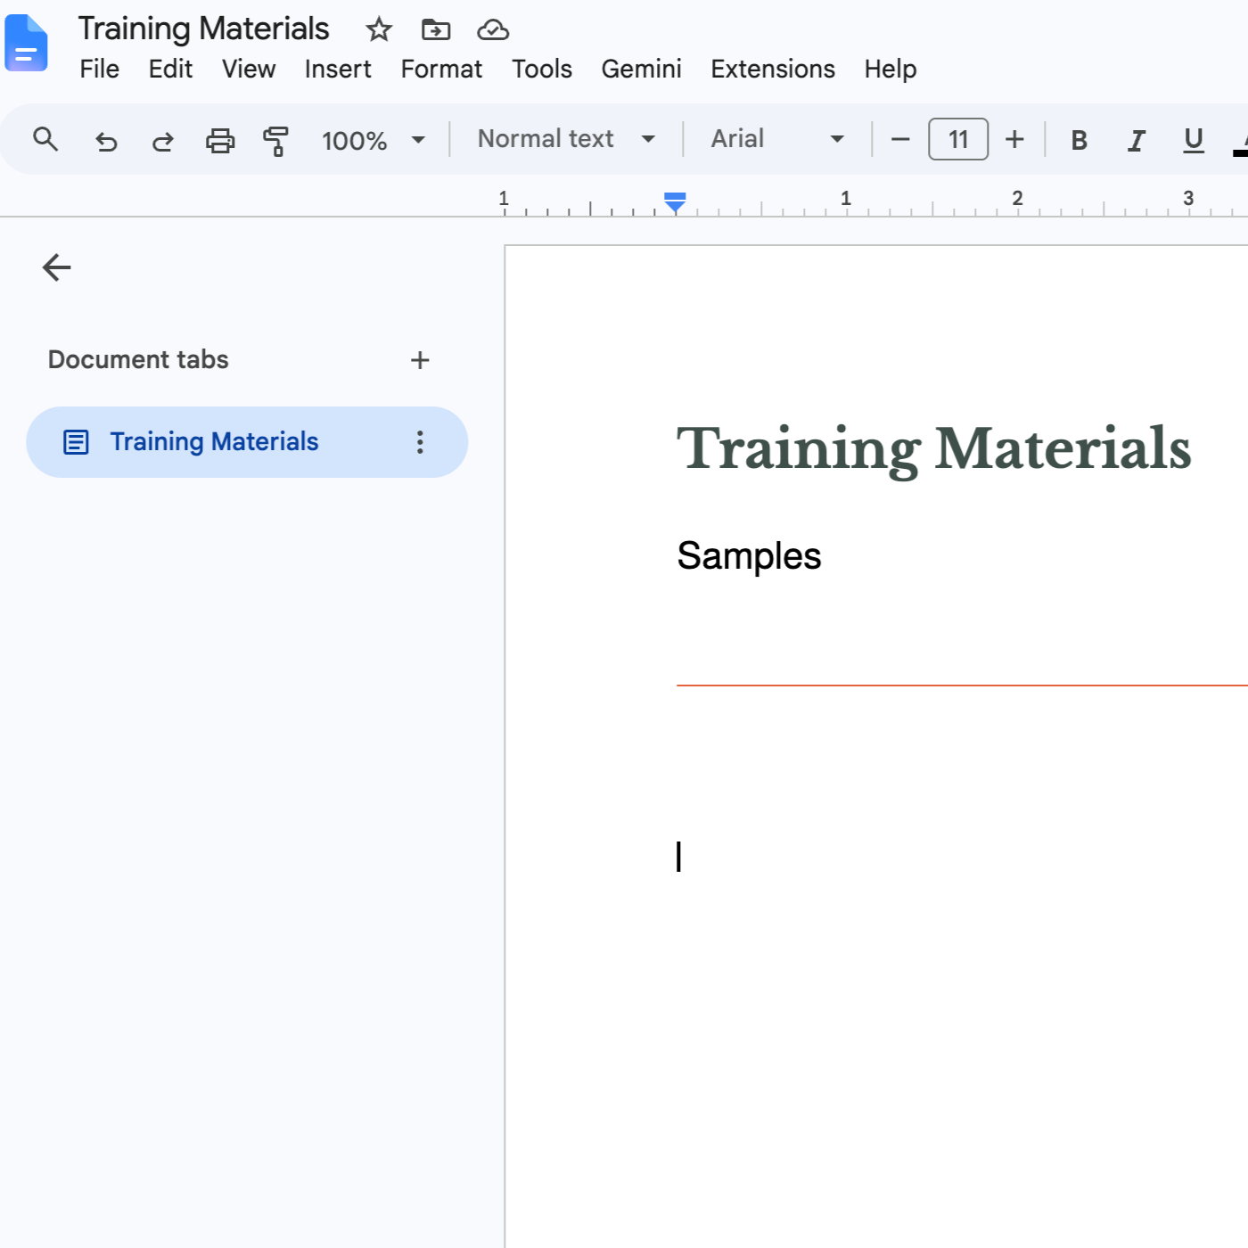Open the Format menu
This screenshot has height=1248, width=1248.
click(x=441, y=69)
